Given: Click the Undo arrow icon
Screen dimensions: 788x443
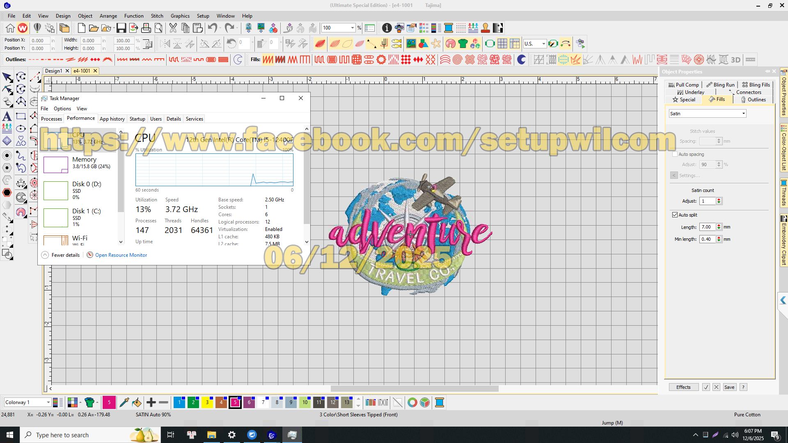Looking at the screenshot, I should [212, 28].
